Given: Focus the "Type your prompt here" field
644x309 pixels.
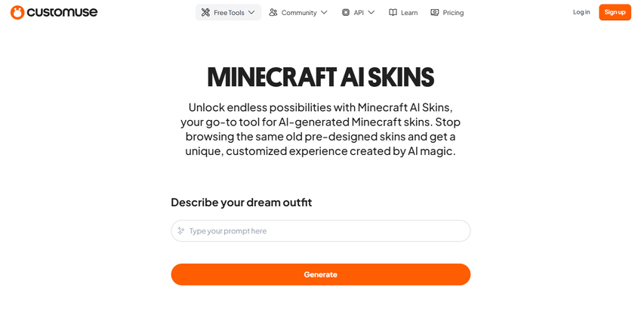Looking at the screenshot, I should (x=325, y=231).
